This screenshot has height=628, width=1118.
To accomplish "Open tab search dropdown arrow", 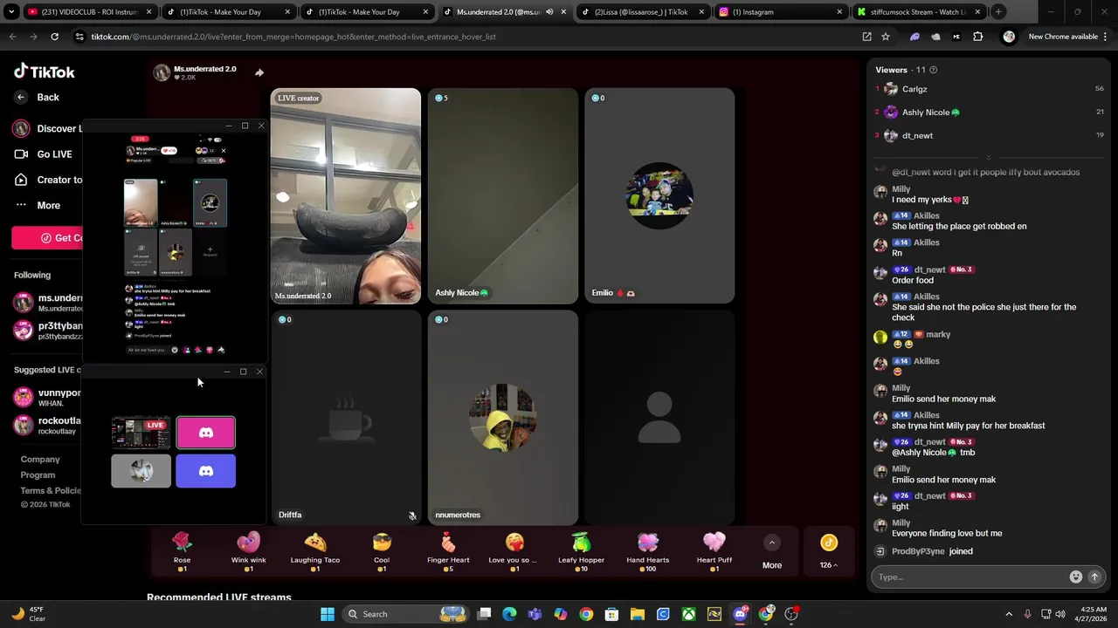I will [11, 12].
